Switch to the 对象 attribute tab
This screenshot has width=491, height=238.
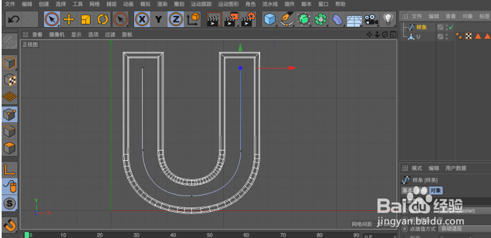pyautogui.click(x=435, y=190)
